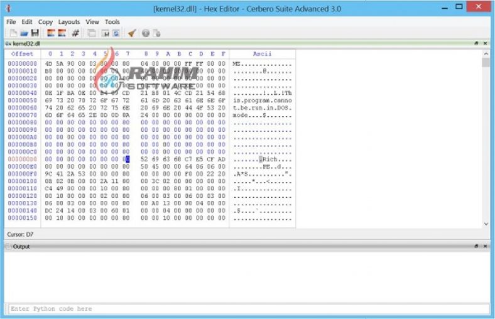This screenshot has height=319, width=495.
Task: Click the Cerbero app icon in title bar
Action: tap(9, 9)
